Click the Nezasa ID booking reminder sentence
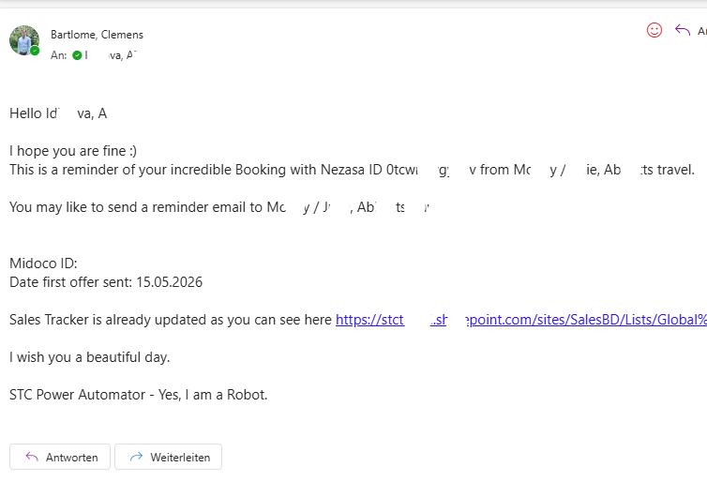707x482 pixels. point(353,170)
